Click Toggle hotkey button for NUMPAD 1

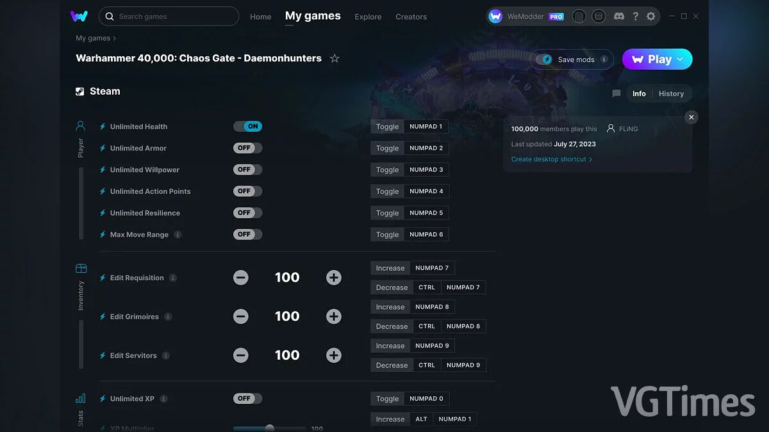click(x=388, y=127)
